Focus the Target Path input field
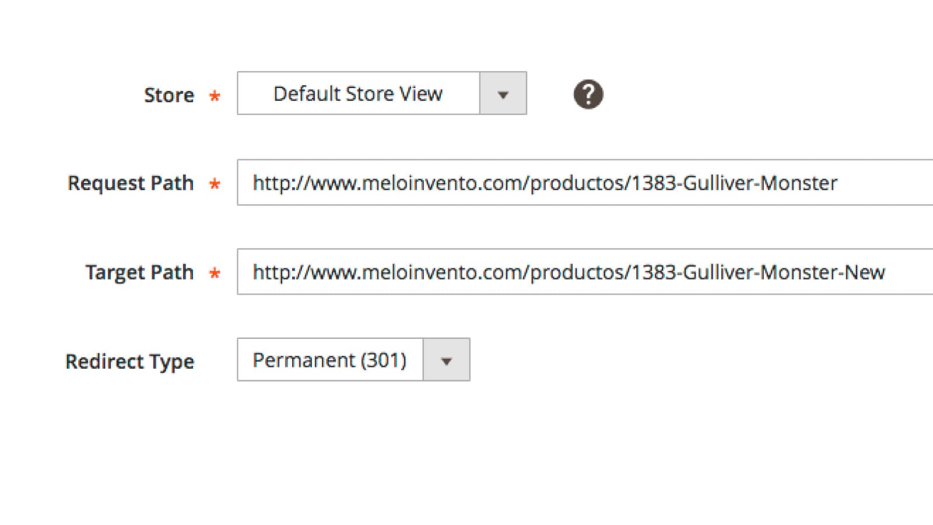 (x=585, y=272)
